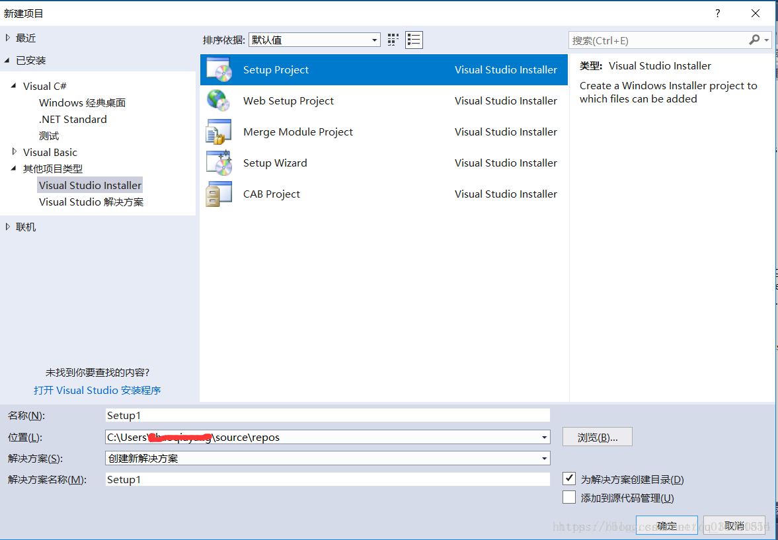Open the 排序依据 默认值 dropdown
This screenshot has height=540, width=778.
click(315, 40)
